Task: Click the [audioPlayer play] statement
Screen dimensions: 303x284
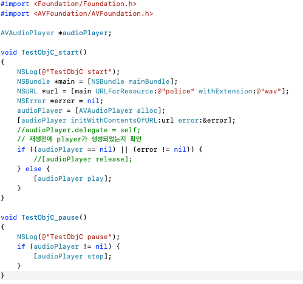Action: [72, 178]
